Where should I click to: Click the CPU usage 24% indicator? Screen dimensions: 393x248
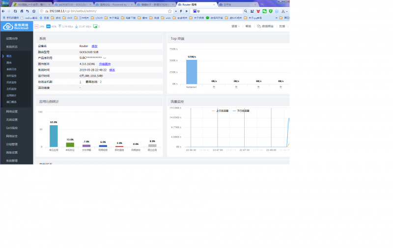(x=39, y=27)
